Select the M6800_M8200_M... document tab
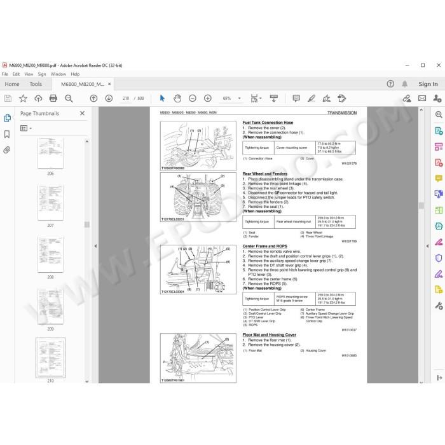Image resolution: width=445 pixels, height=445 pixels. [x=82, y=84]
